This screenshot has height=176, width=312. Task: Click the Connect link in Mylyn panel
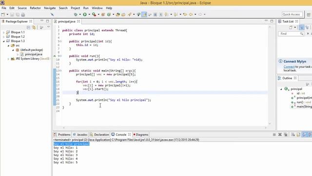[x=289, y=67]
